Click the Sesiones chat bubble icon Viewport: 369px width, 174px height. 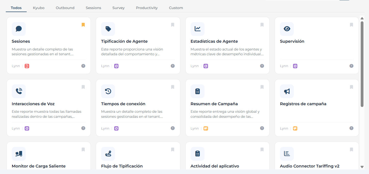19,29
